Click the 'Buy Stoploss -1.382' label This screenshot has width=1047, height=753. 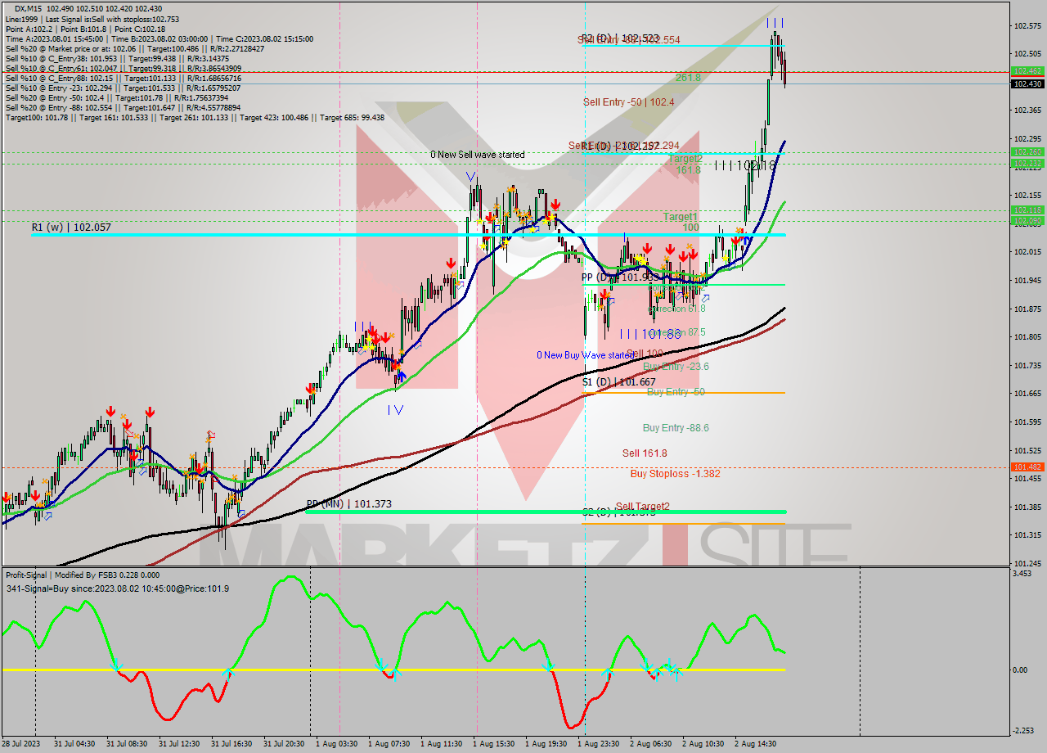pos(675,474)
